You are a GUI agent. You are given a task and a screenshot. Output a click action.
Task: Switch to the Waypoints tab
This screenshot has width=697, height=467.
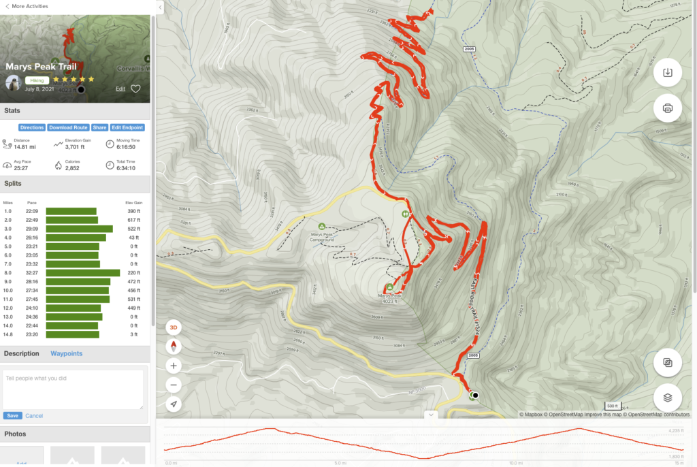66,353
